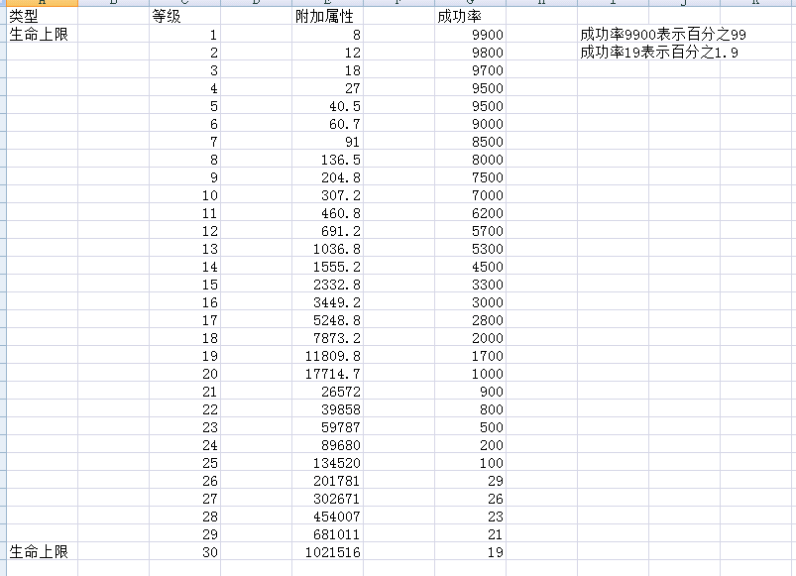Click the 成功率 header cell
Viewport: 796px width, 576px height.
pos(458,17)
